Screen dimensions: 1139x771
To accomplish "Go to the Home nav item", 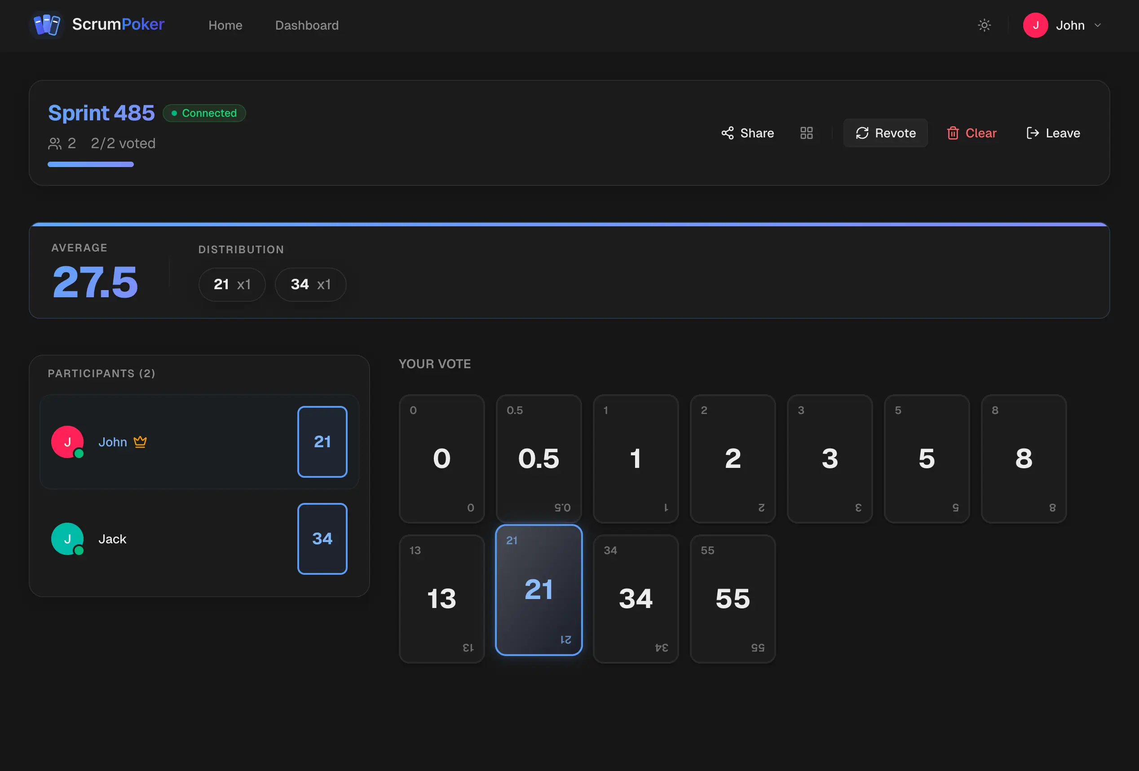I will click(x=225, y=25).
